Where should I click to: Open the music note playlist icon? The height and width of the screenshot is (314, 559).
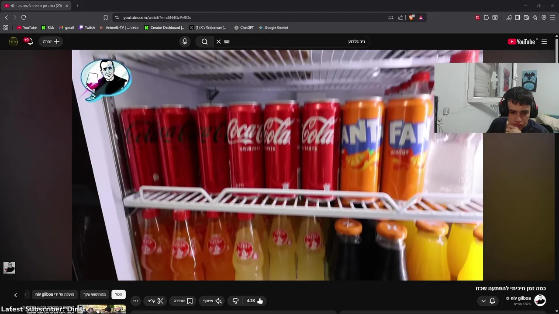[x=509, y=17]
